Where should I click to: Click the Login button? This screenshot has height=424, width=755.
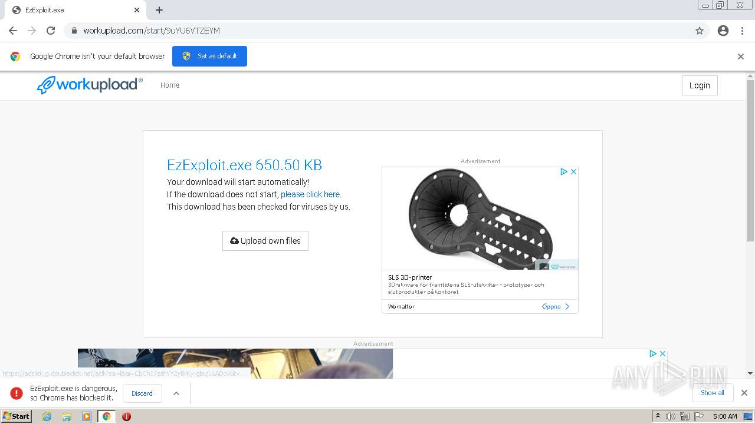pos(700,85)
